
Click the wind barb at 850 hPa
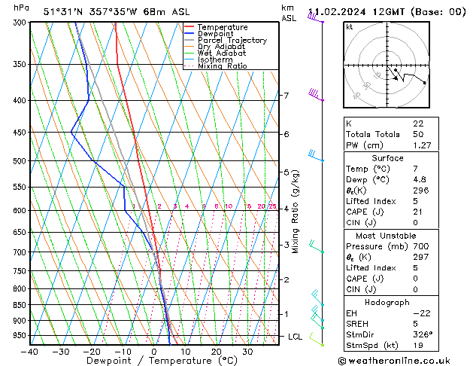click(317, 297)
